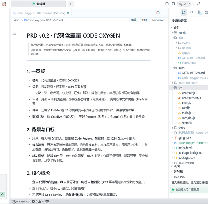Click the master branch indicator
208x204 pixels.
click(18, 202)
